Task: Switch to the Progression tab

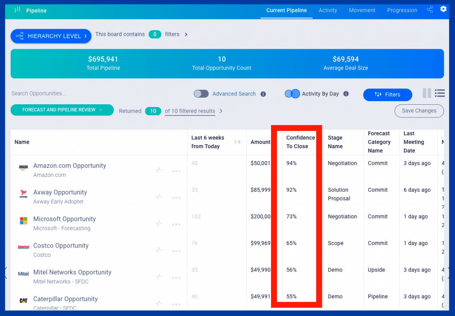Action: click(402, 11)
